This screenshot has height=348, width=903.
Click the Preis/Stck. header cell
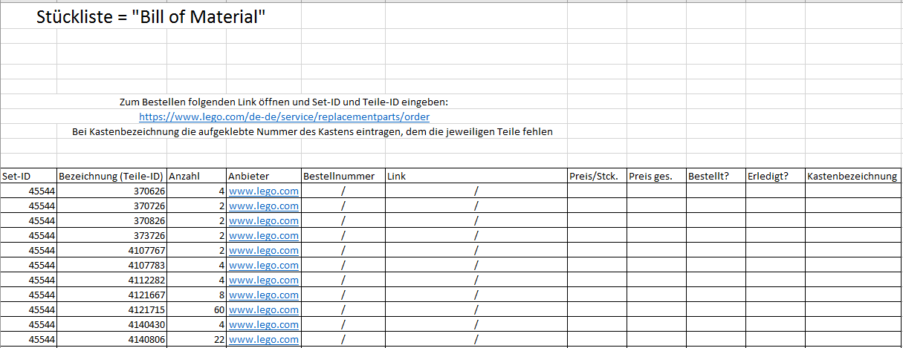(x=596, y=176)
